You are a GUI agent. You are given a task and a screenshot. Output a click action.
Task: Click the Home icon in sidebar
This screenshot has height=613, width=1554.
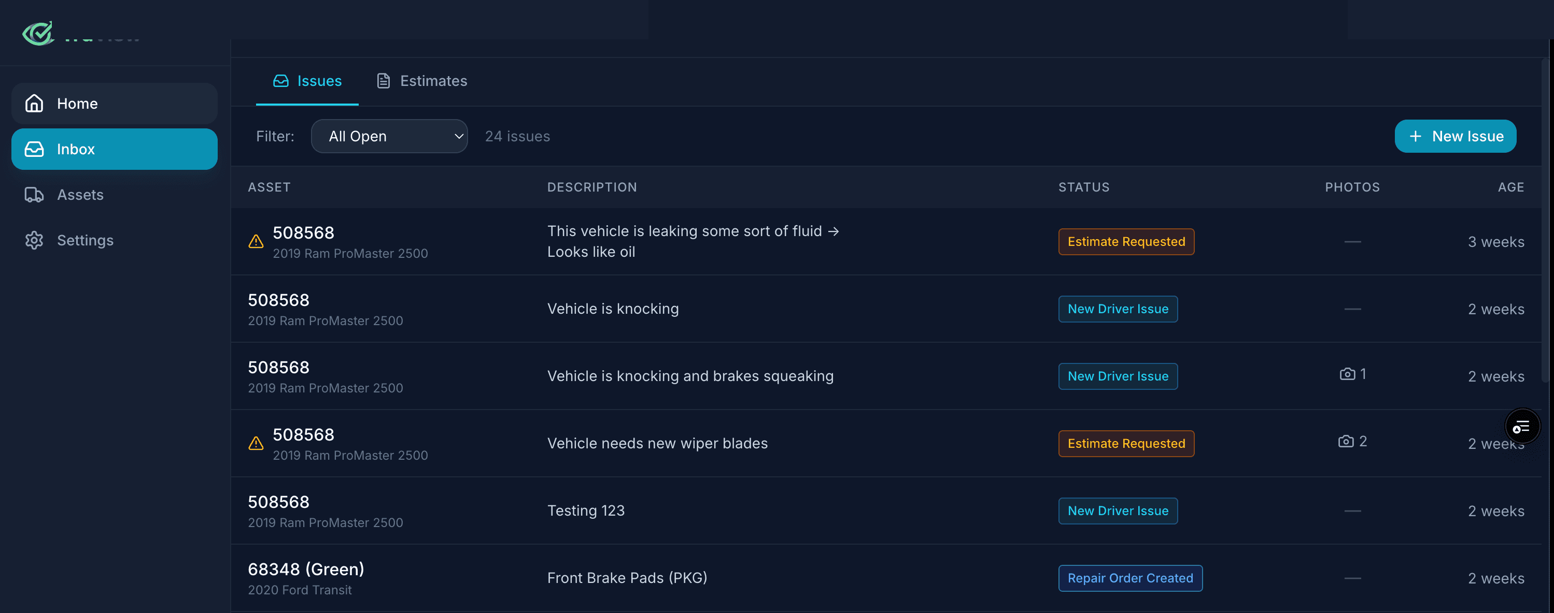coord(34,103)
